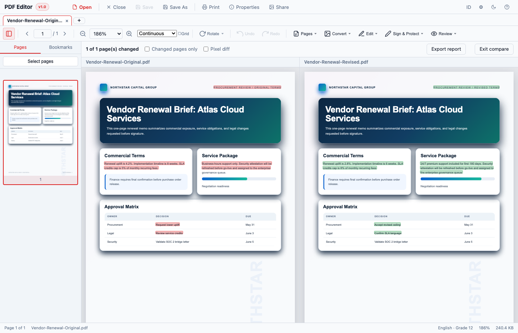Click Export report
Image resolution: width=518 pixels, height=333 pixels.
[x=446, y=49]
